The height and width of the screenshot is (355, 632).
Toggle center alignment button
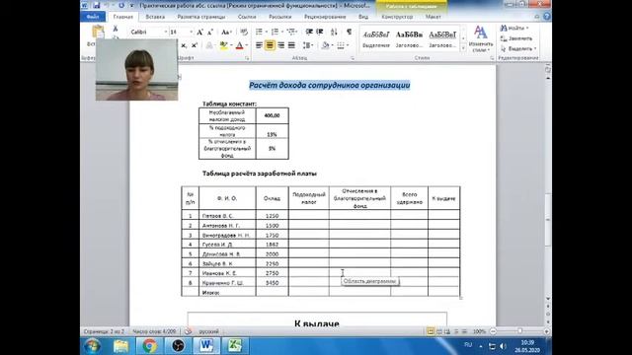pos(270,45)
